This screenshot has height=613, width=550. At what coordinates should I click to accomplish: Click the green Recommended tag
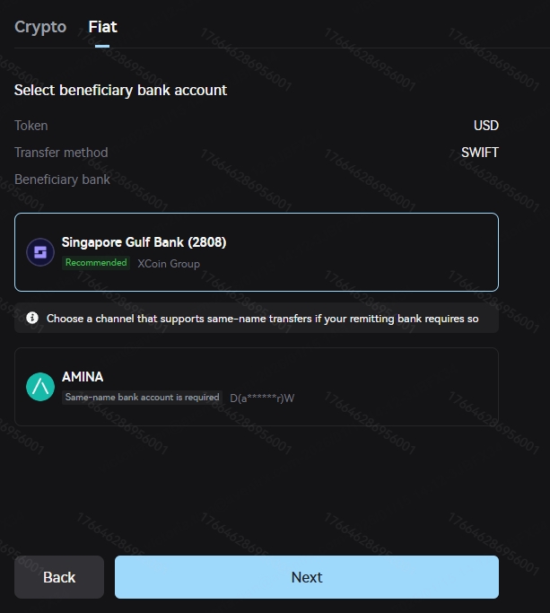point(96,263)
